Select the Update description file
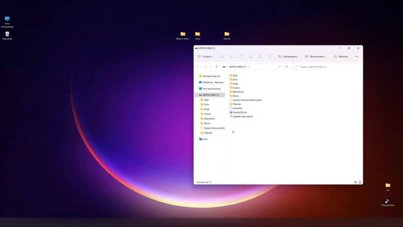 tap(241, 117)
